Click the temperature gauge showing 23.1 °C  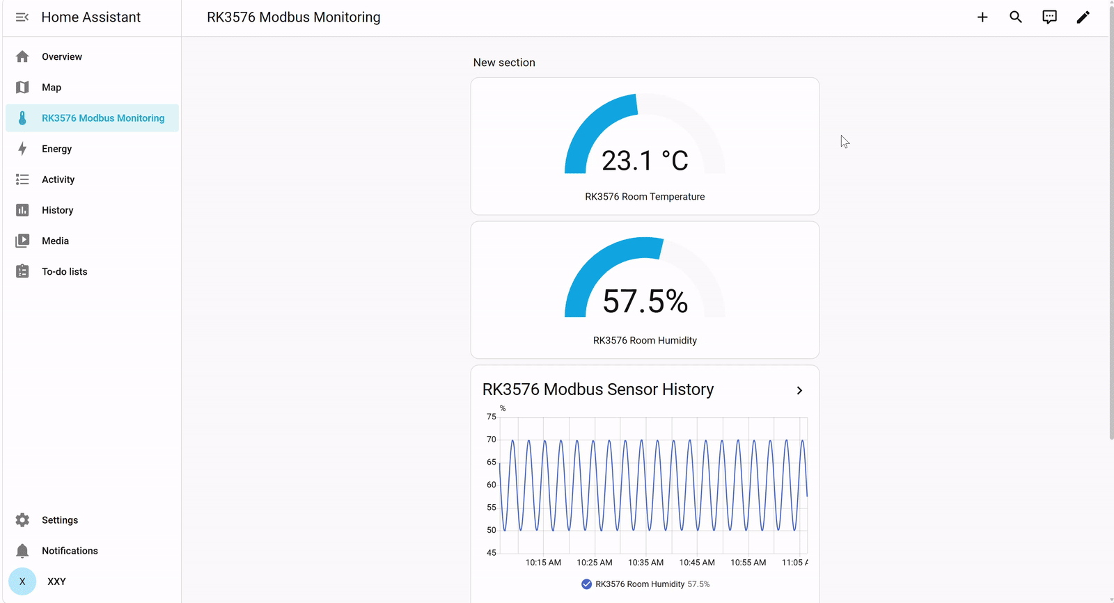[x=645, y=134]
